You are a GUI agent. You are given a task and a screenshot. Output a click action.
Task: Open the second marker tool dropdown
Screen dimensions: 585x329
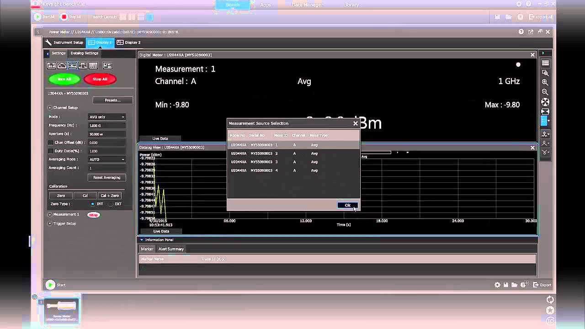coord(545,143)
